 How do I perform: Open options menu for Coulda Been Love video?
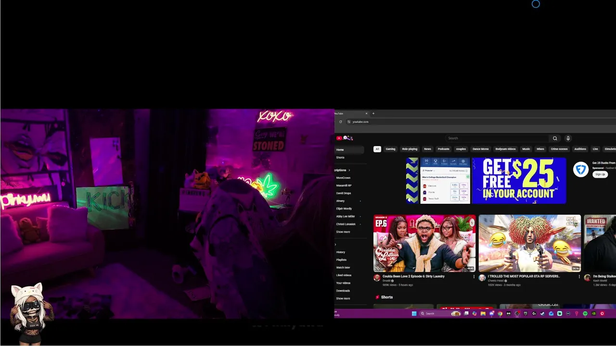tap(474, 277)
